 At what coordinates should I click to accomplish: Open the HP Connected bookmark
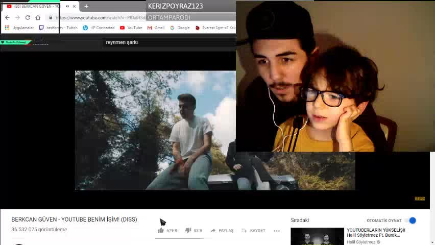tap(99, 28)
